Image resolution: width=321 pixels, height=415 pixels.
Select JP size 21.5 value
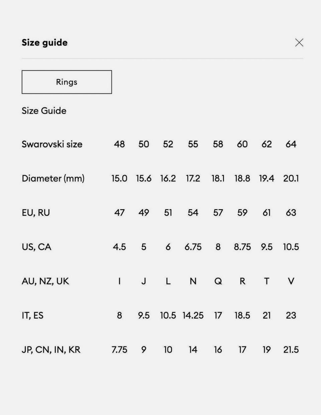[291, 350]
